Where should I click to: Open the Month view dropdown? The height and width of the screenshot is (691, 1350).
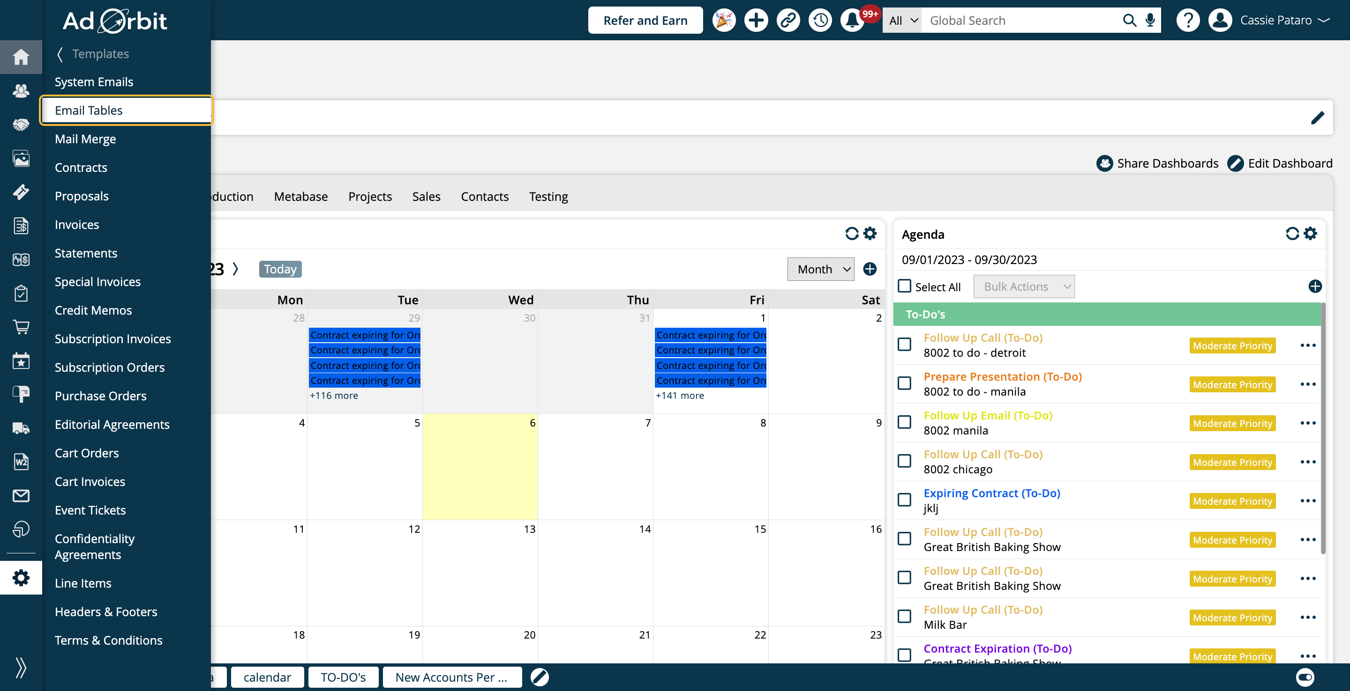point(821,269)
